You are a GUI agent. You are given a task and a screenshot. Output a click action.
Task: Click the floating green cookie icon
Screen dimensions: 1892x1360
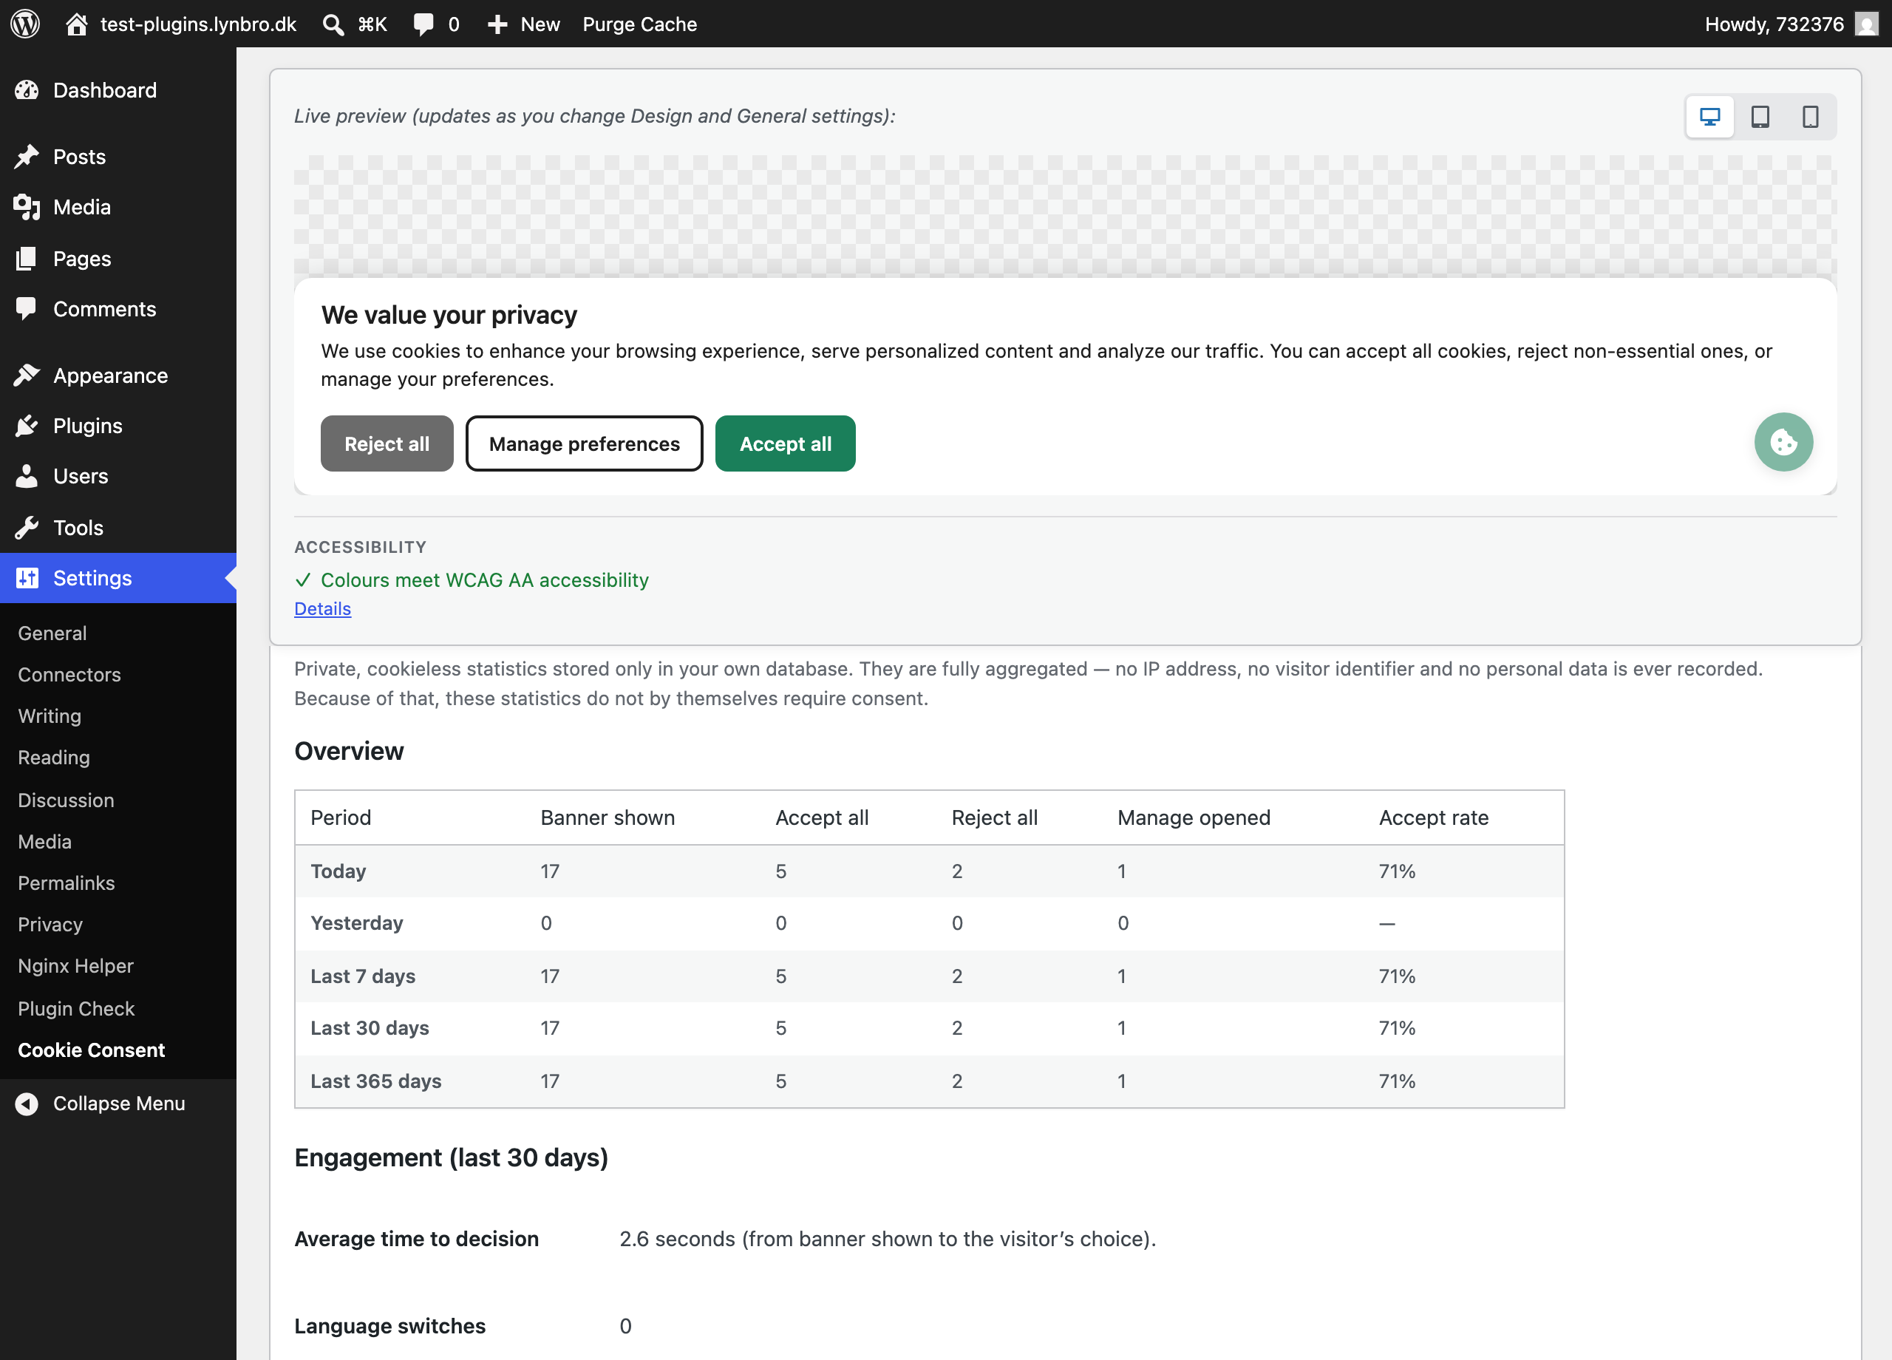click(1783, 442)
